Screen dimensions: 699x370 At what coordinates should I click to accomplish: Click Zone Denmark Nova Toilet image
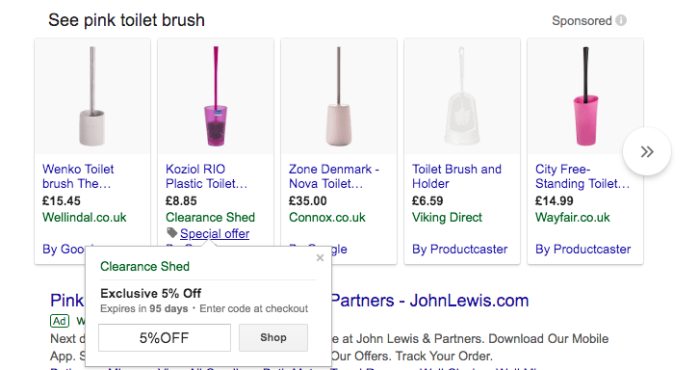339,96
